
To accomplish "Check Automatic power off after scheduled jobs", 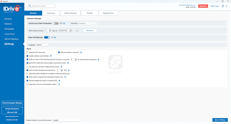I will tap(27, 74).
